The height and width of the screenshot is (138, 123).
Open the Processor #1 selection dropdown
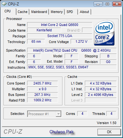pos(44,114)
